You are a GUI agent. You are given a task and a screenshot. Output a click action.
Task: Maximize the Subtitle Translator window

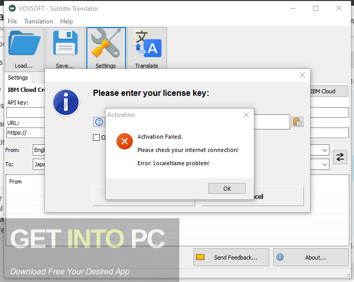pos(316,8)
